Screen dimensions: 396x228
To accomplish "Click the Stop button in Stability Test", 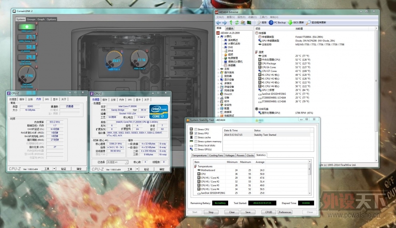I will 211,212.
